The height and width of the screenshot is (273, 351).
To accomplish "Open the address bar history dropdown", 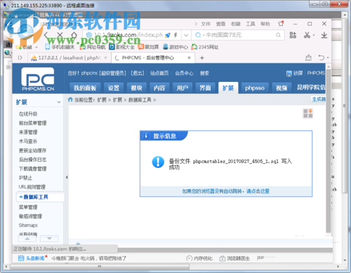I will tap(186, 35).
